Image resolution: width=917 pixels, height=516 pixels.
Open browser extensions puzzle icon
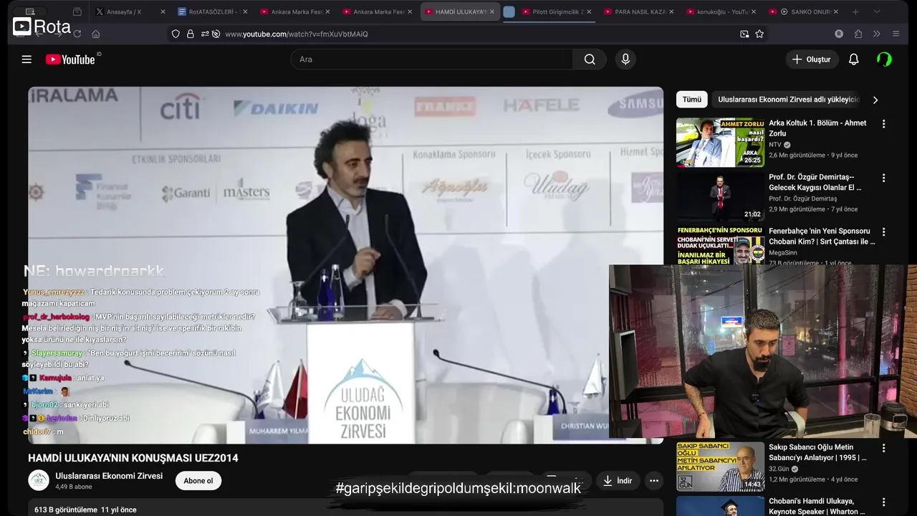(x=858, y=34)
